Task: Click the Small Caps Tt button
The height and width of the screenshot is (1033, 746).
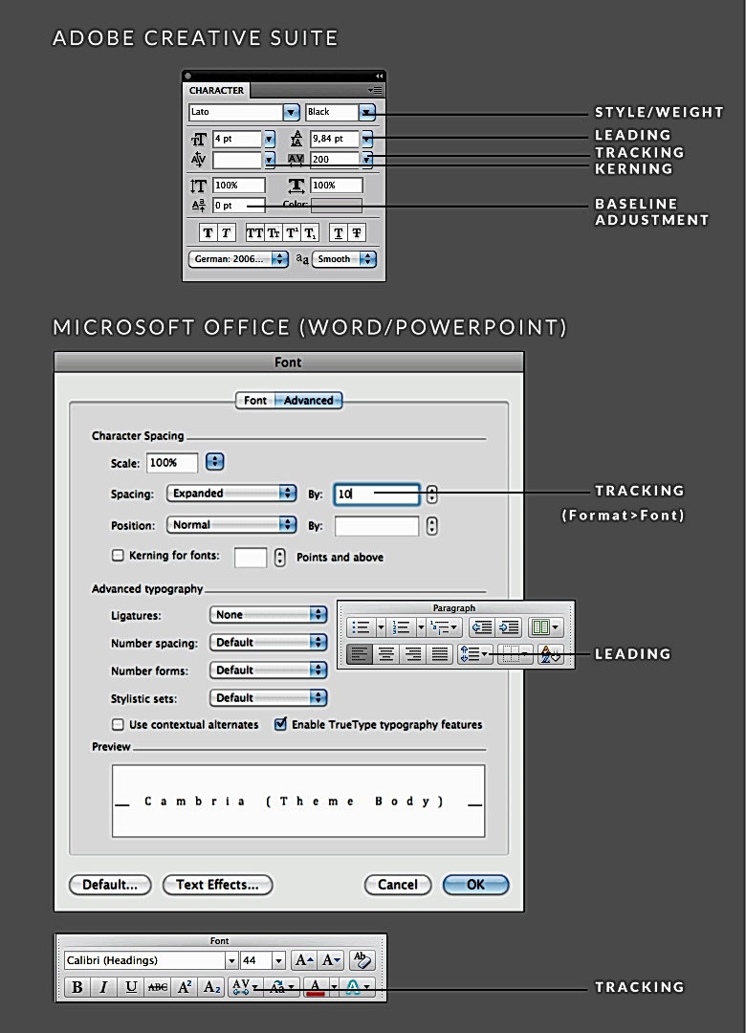Action: tap(273, 232)
